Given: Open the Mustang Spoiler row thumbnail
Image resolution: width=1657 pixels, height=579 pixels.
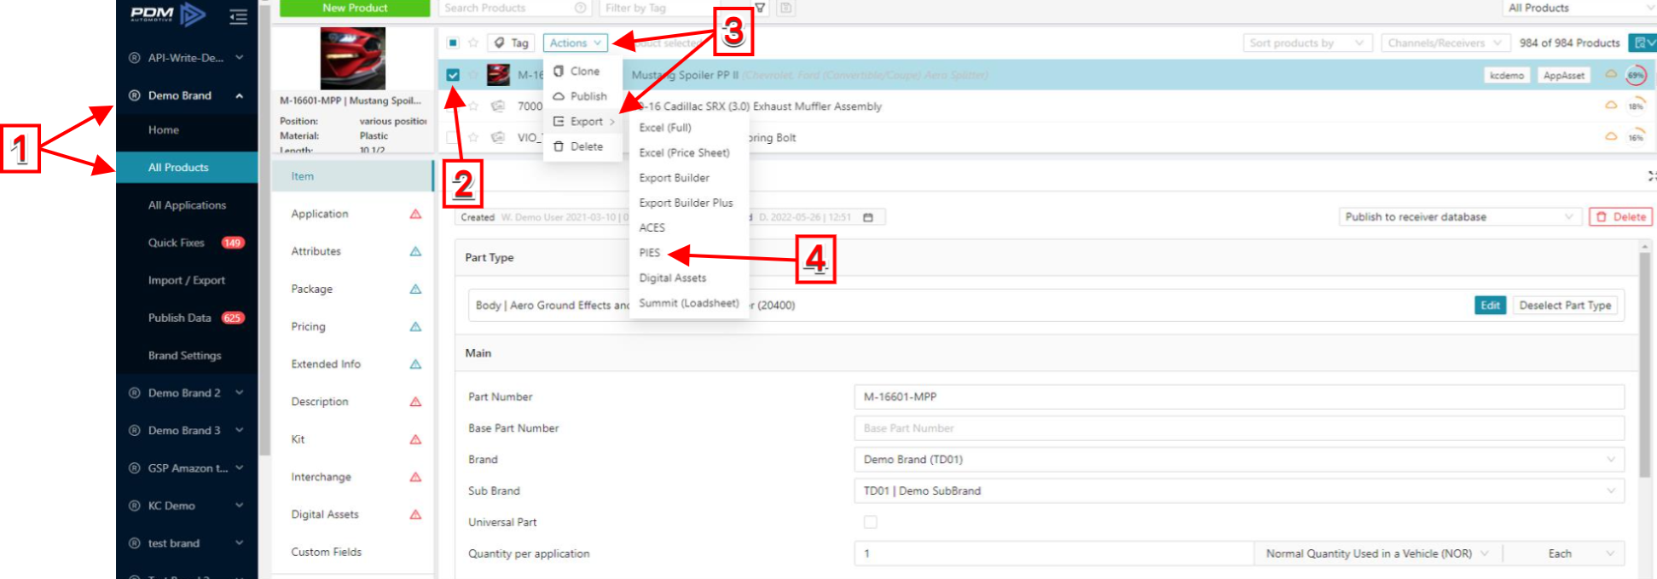Looking at the screenshot, I should point(498,75).
